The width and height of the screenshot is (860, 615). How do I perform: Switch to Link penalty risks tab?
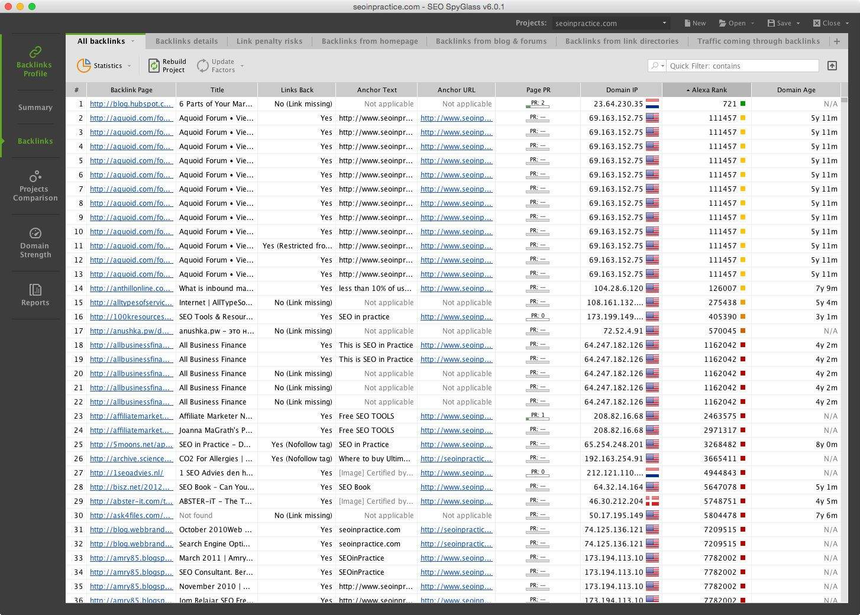pyautogui.click(x=269, y=41)
